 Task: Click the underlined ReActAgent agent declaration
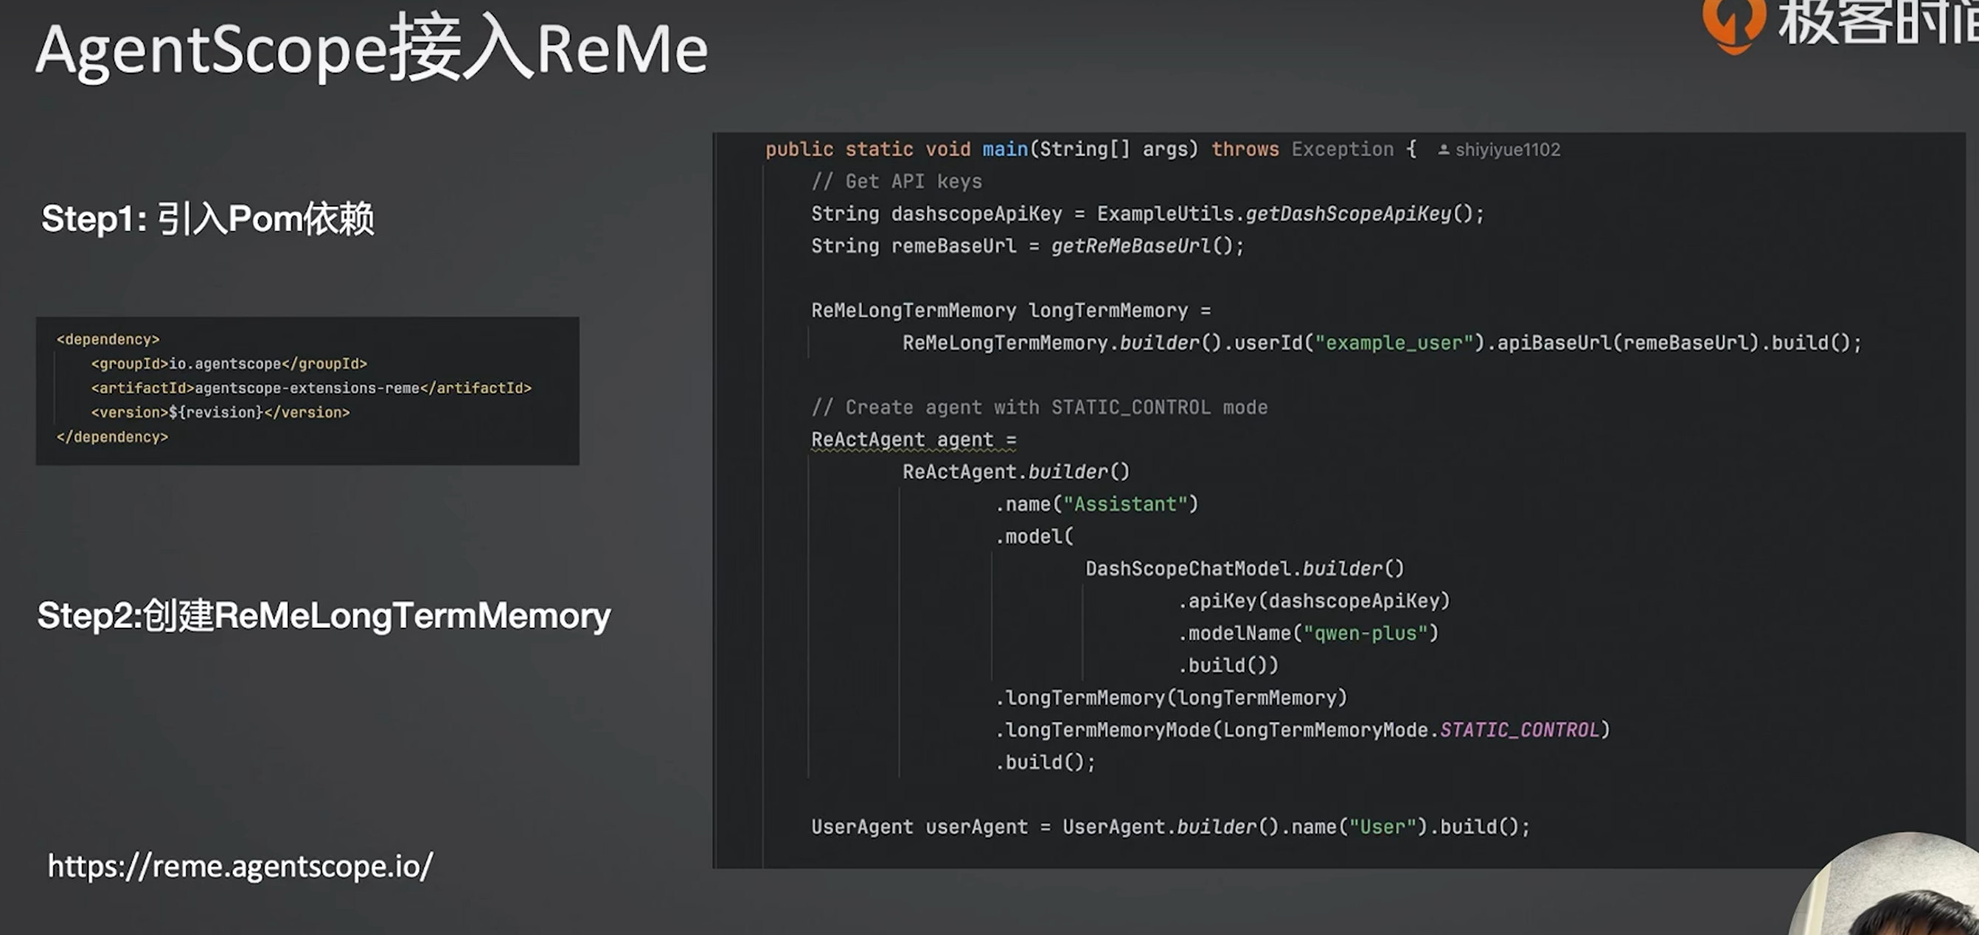point(913,440)
